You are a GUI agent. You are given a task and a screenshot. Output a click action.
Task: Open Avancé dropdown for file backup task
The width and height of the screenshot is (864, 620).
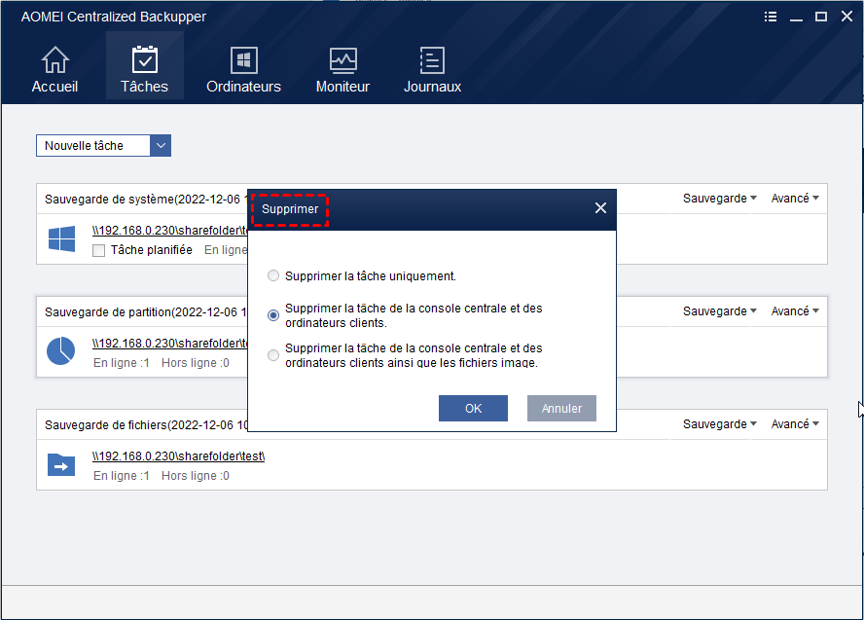(x=795, y=423)
